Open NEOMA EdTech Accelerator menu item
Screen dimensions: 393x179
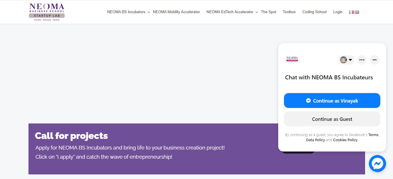pos(230,12)
